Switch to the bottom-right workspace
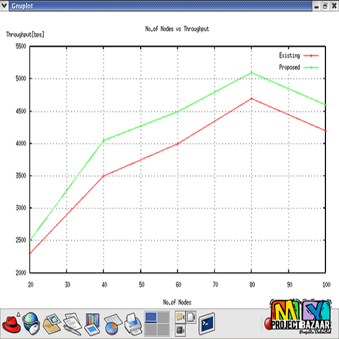Image resolution: width=339 pixels, height=339 pixels. (x=163, y=329)
